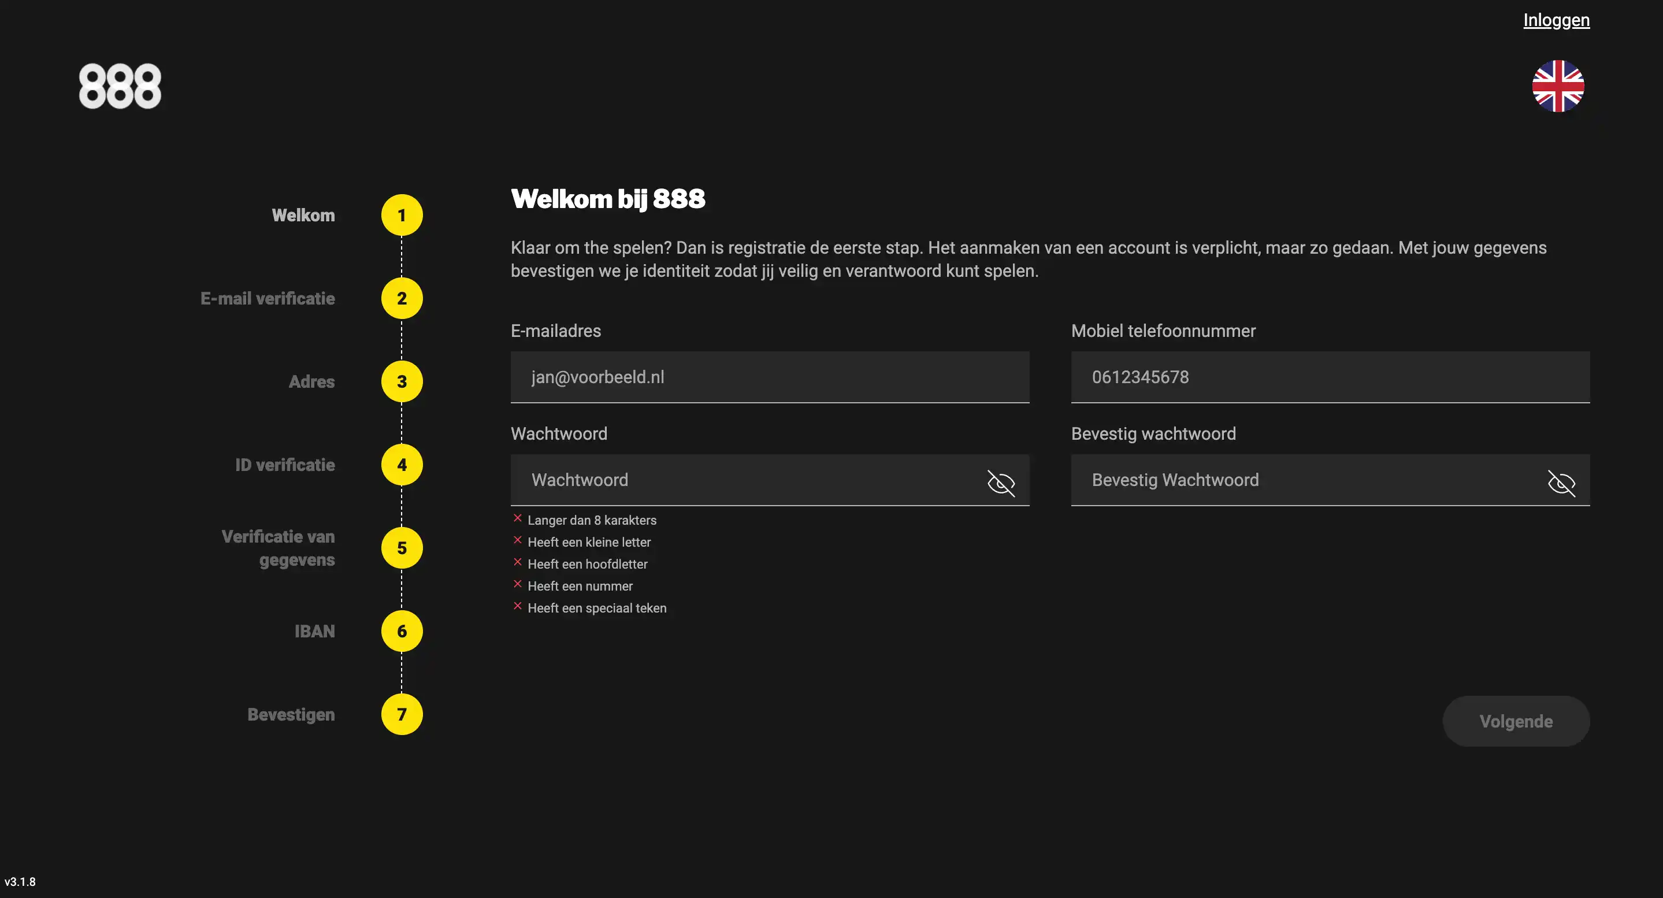Focus the Bevestig Wachtwoord input field
This screenshot has height=898, width=1663.
coord(1330,480)
